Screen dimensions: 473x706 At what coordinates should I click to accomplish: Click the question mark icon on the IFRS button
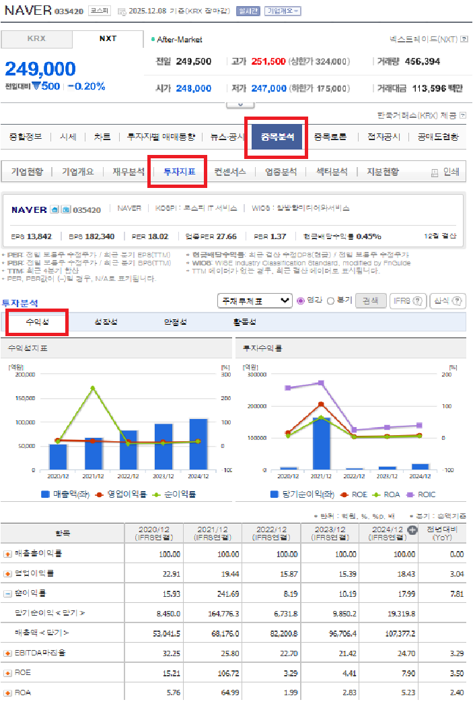[x=418, y=300]
